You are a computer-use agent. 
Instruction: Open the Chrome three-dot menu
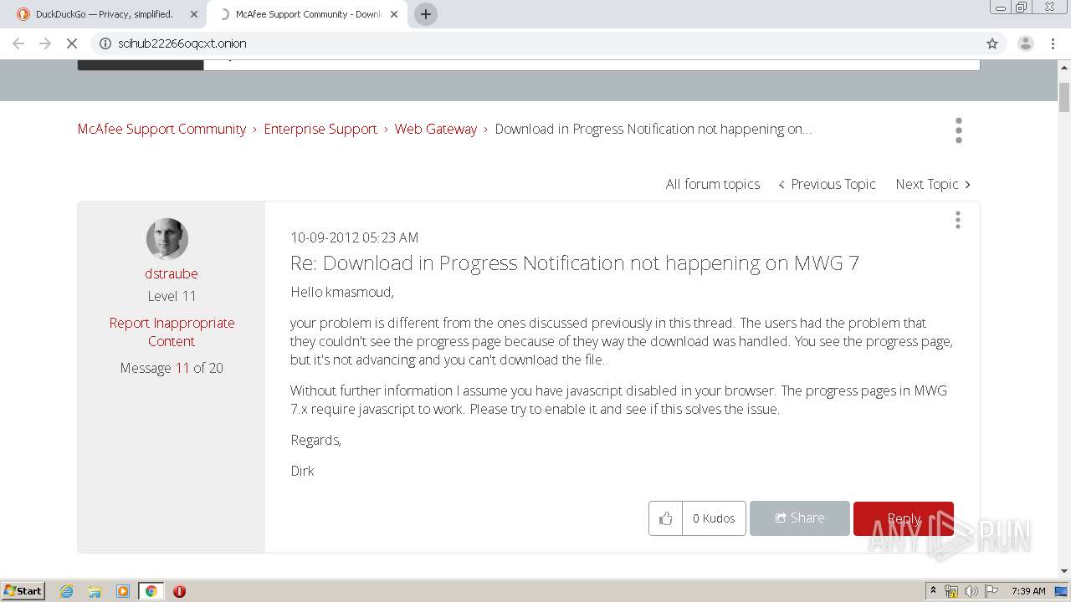tap(1053, 43)
